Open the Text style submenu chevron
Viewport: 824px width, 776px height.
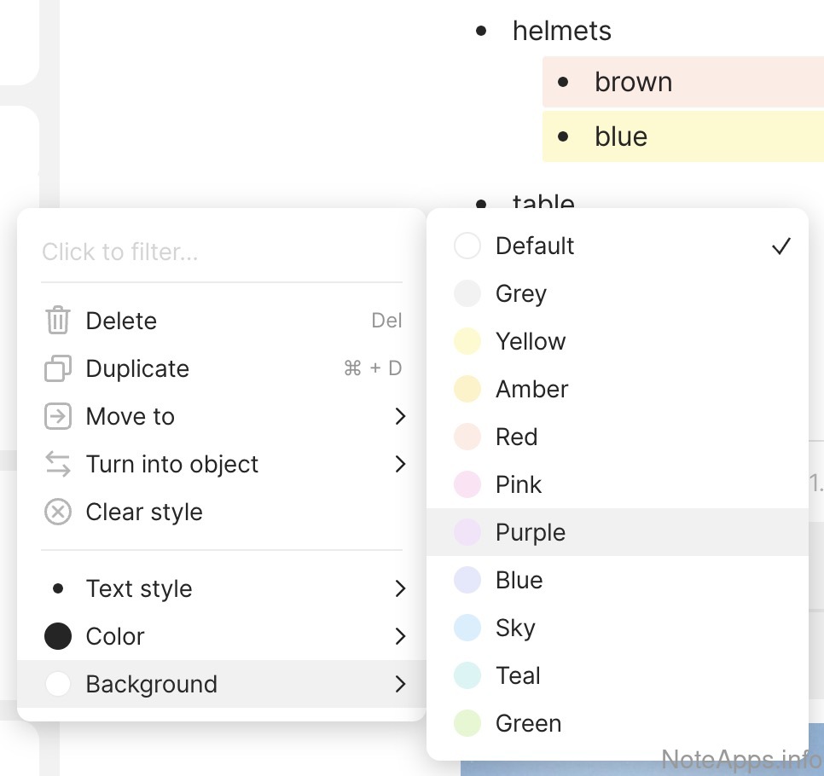[x=400, y=589]
